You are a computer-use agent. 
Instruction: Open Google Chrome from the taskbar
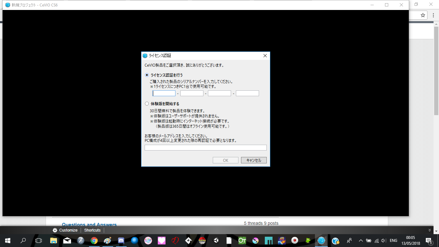click(94, 241)
